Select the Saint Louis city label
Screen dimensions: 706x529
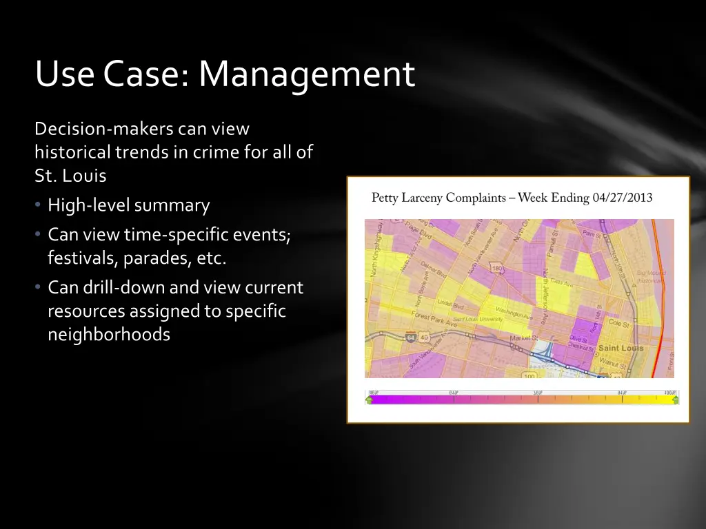[x=621, y=349]
